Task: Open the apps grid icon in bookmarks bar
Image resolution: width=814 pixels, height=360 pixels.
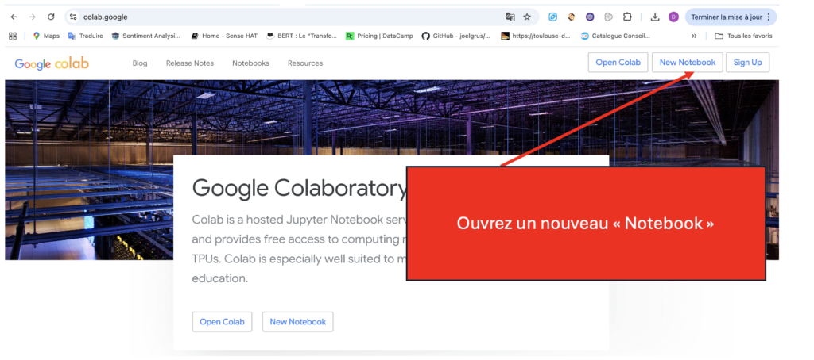Action: pyautogui.click(x=13, y=36)
